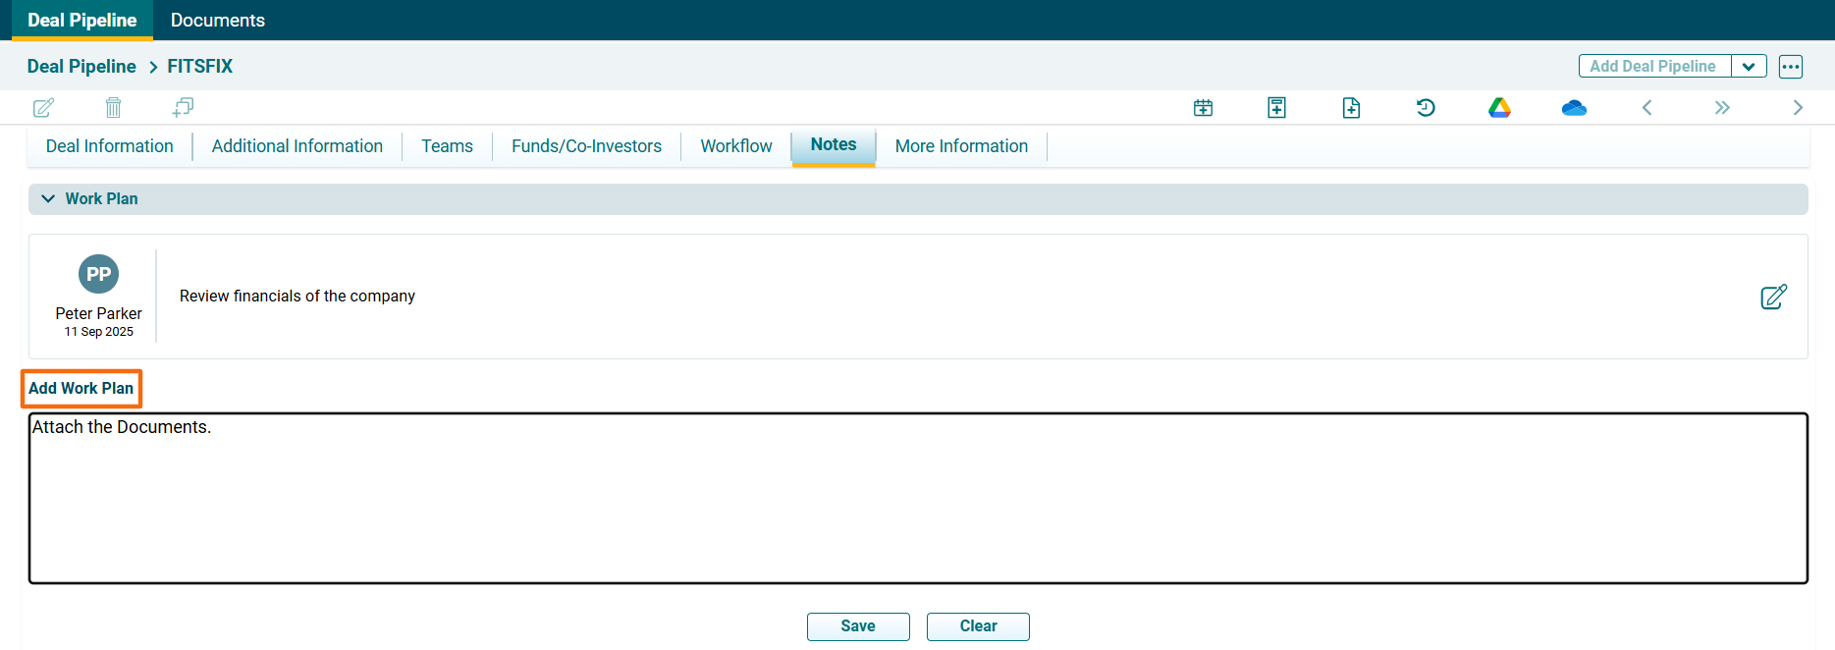Edit the 'Review financials' work plan note

pos(1773,297)
